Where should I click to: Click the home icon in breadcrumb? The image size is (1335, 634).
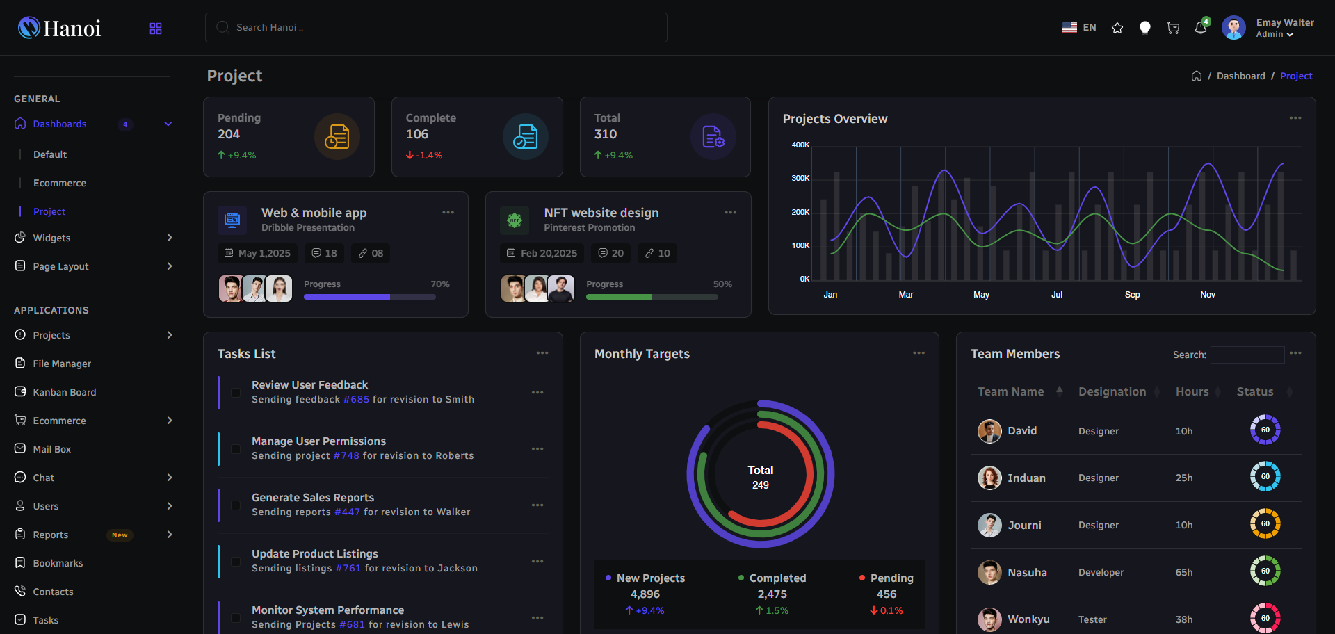click(x=1197, y=76)
